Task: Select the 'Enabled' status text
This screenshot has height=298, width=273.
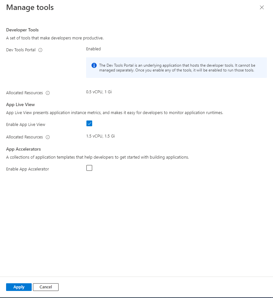Action: tap(93, 49)
